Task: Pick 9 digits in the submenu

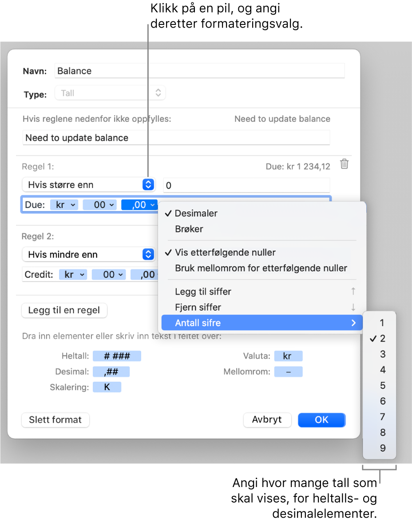Action: [380, 448]
